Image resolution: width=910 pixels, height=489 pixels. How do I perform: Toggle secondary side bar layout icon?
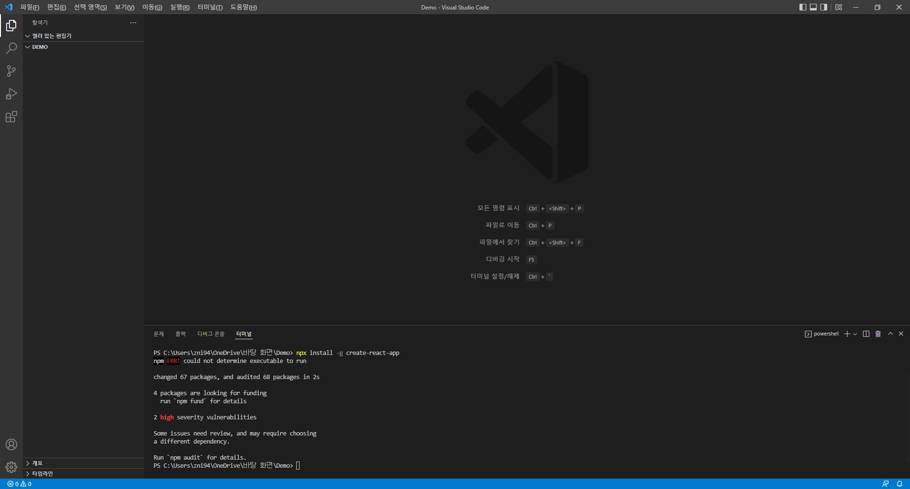point(824,7)
